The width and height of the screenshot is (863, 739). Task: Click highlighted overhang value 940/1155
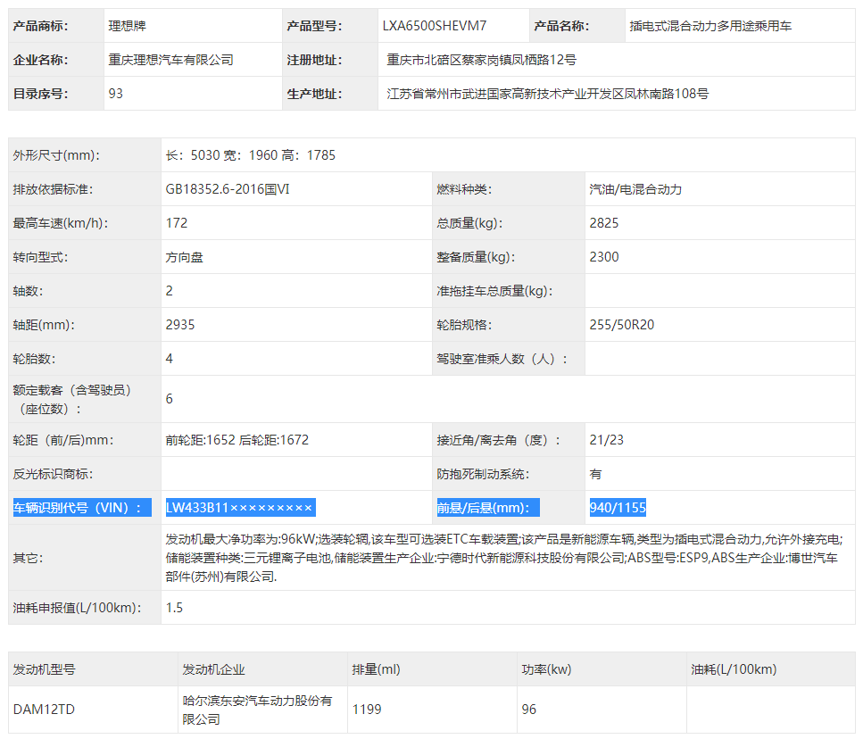point(618,507)
